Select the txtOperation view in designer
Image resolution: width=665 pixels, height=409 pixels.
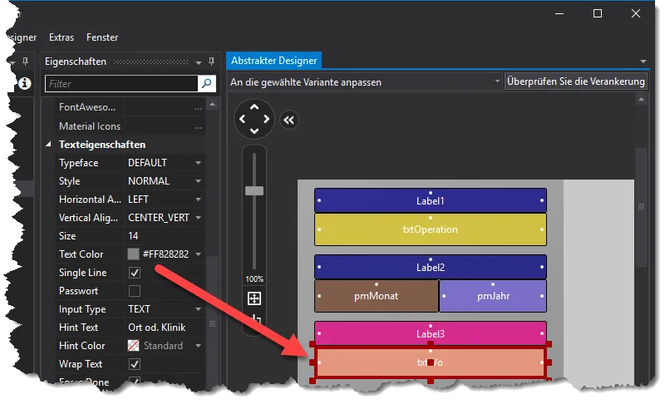coord(431,229)
